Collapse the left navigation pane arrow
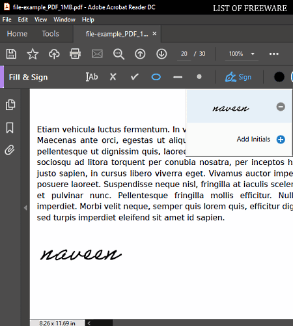Image resolution: width=293 pixels, height=326 pixels. (25, 208)
